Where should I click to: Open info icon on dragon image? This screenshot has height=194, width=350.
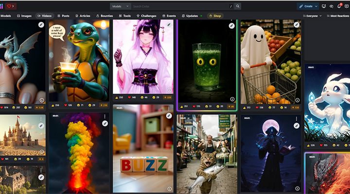coord(42,100)
